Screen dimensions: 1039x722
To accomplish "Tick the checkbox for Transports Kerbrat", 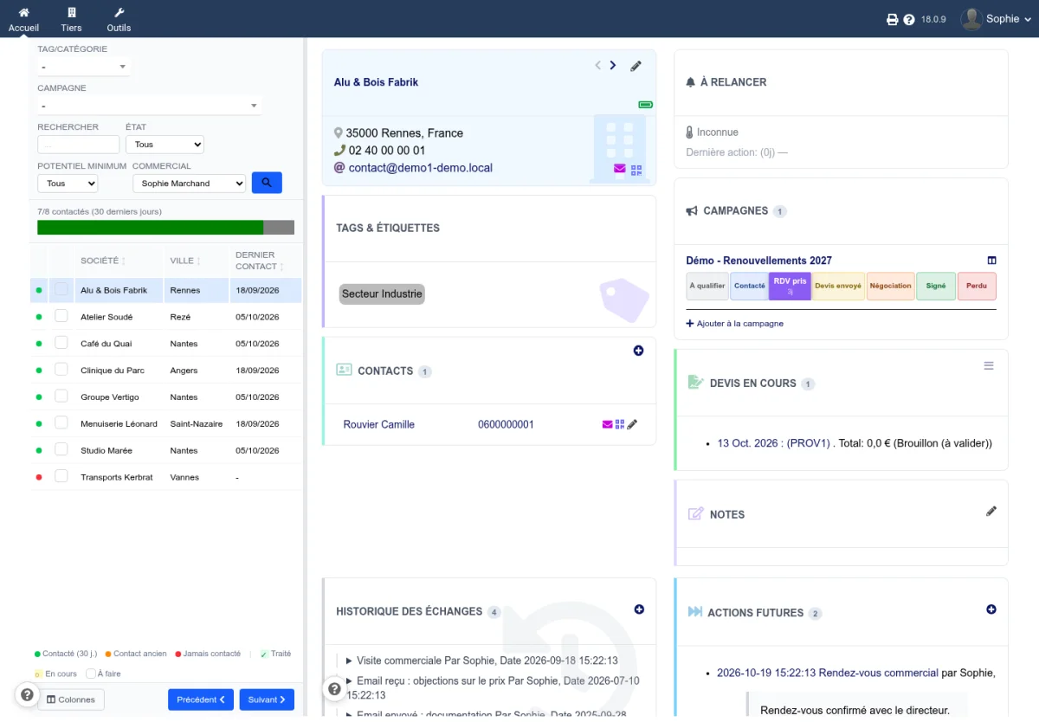I will 61,476.
